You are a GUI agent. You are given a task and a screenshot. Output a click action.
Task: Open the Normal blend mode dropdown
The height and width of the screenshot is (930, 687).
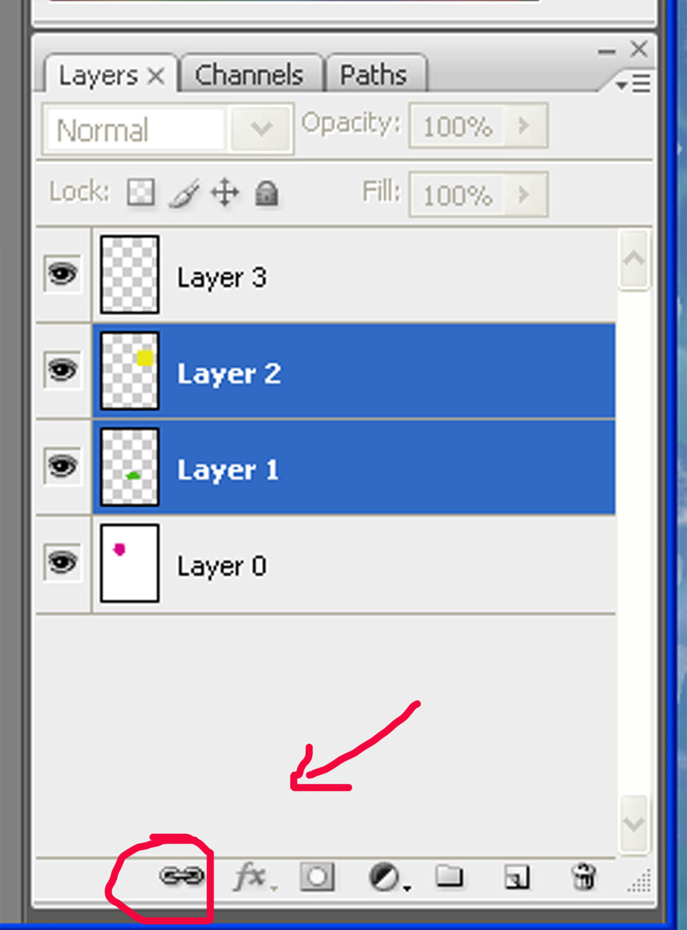point(261,129)
